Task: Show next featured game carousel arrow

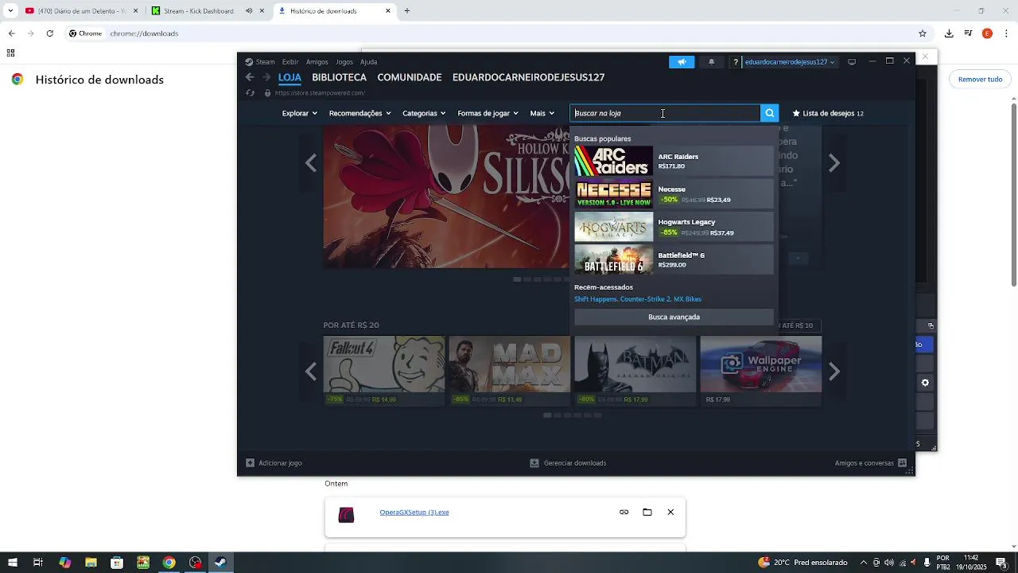Action: point(833,163)
